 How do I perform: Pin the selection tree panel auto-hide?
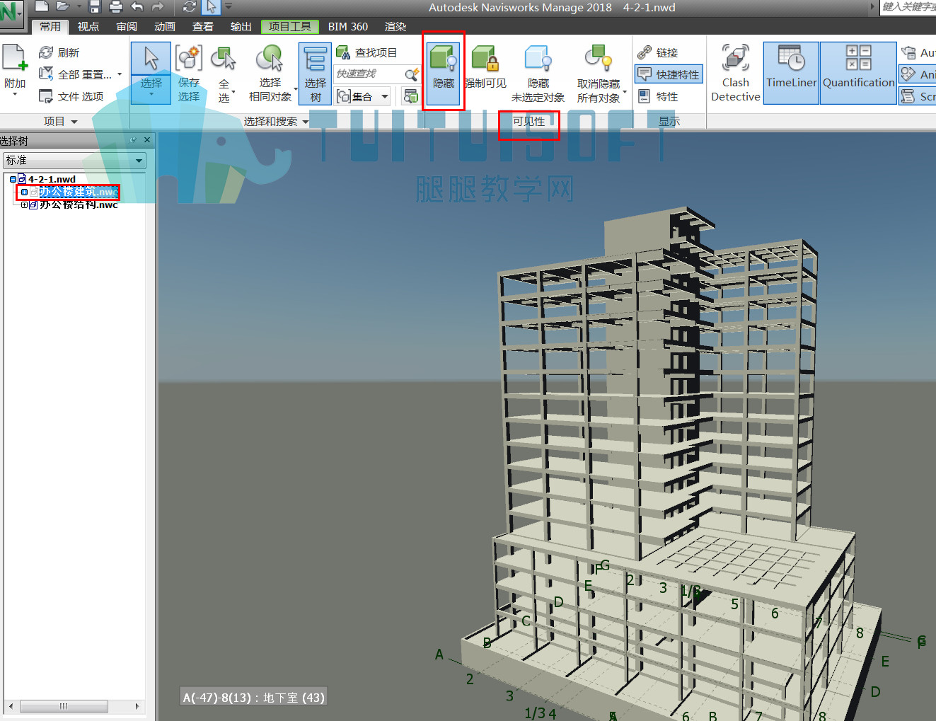coord(133,140)
